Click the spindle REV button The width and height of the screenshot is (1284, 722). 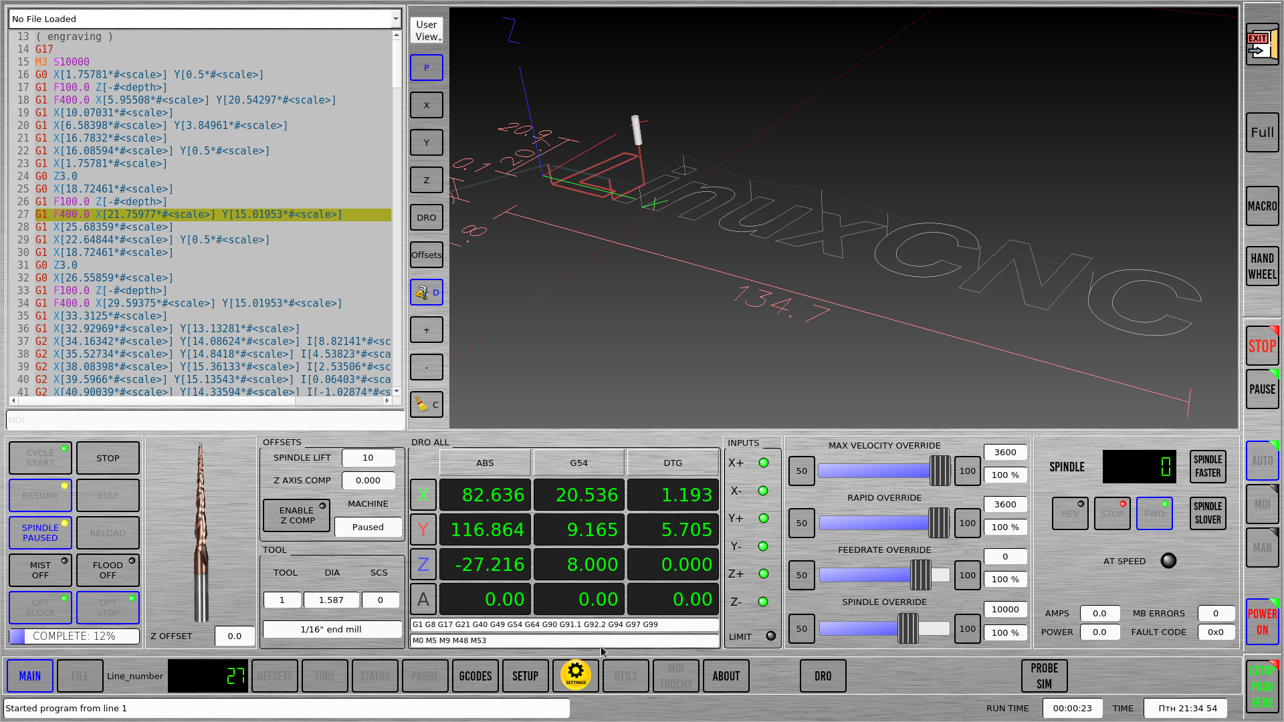coord(1070,513)
